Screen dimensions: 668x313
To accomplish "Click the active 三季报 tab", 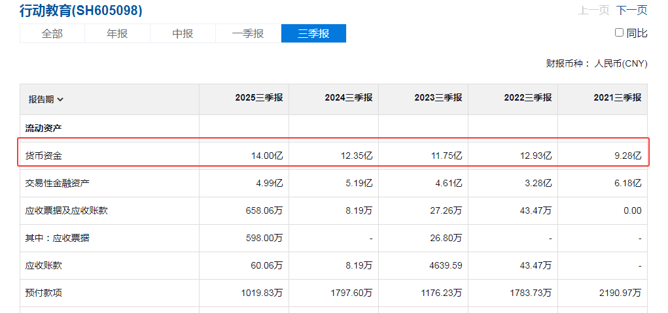I will [x=313, y=33].
